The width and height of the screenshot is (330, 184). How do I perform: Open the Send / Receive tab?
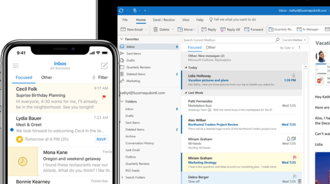point(164,20)
